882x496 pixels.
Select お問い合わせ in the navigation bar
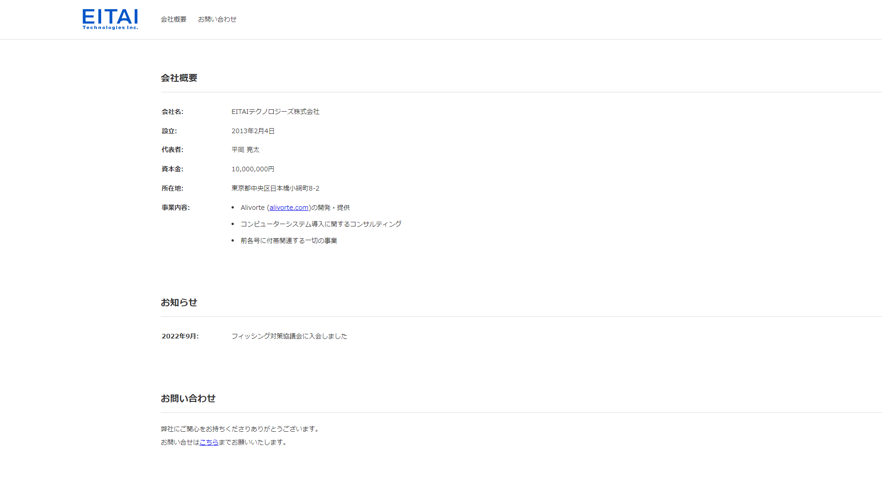click(217, 19)
